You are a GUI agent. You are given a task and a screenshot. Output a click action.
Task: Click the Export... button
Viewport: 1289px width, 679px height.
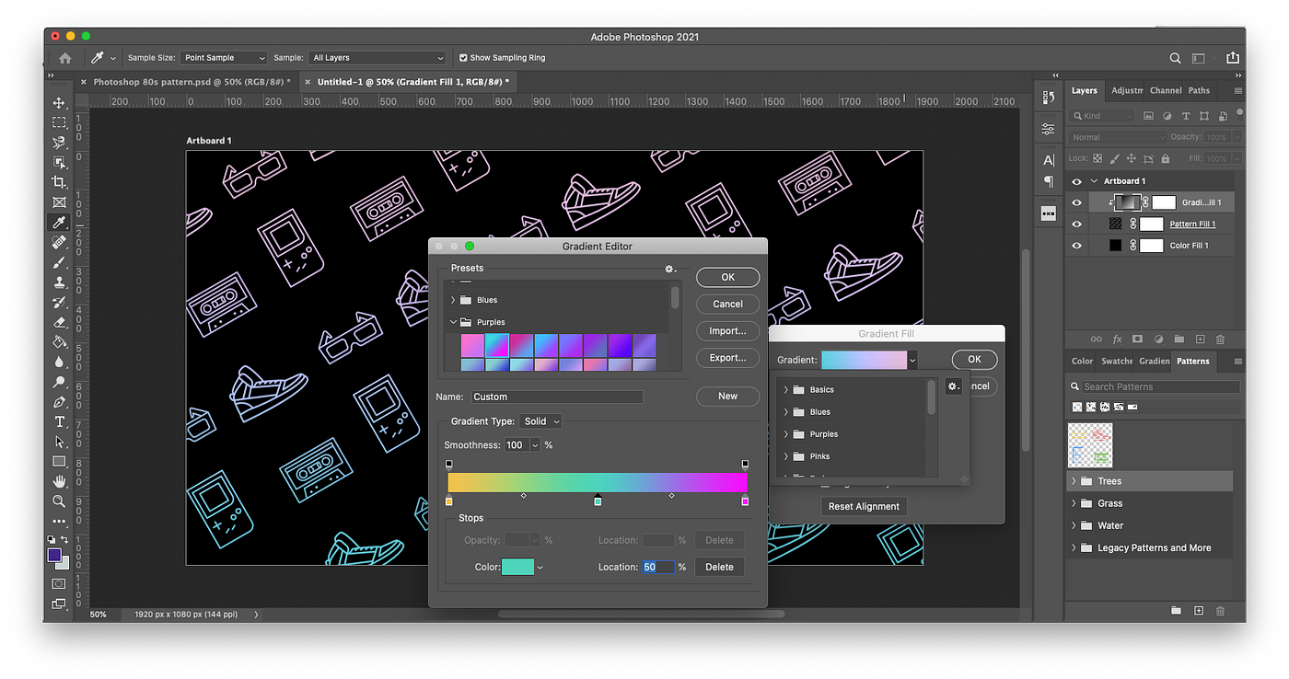coord(727,357)
